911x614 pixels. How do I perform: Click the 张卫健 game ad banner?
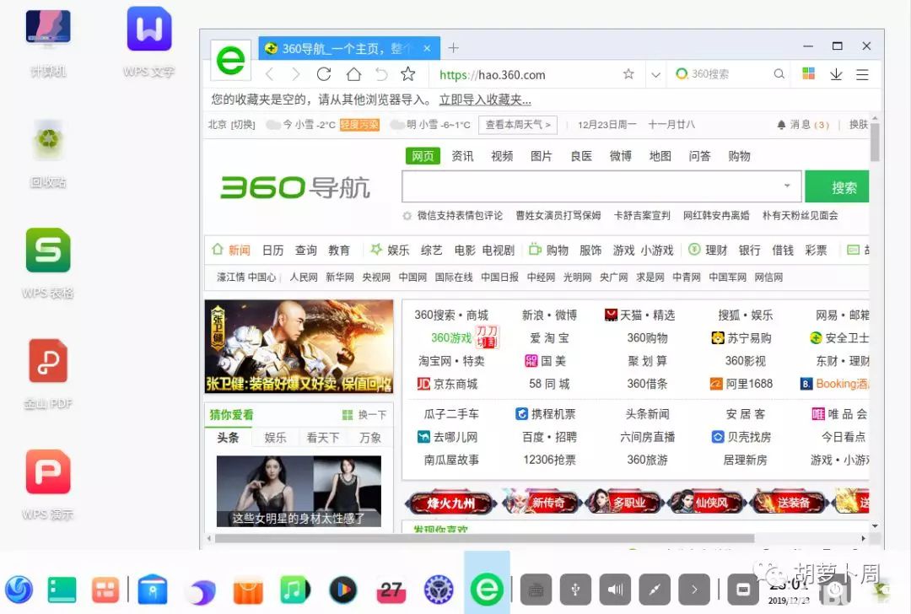click(x=299, y=347)
